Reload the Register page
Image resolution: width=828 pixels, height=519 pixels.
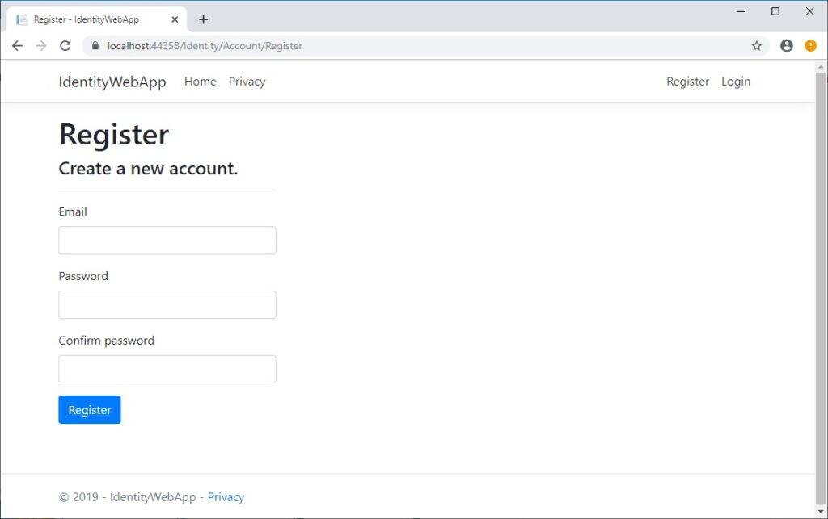pos(65,46)
